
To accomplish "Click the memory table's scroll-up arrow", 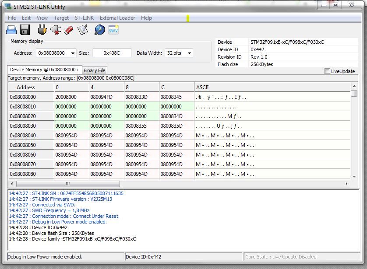I will coord(354,86).
